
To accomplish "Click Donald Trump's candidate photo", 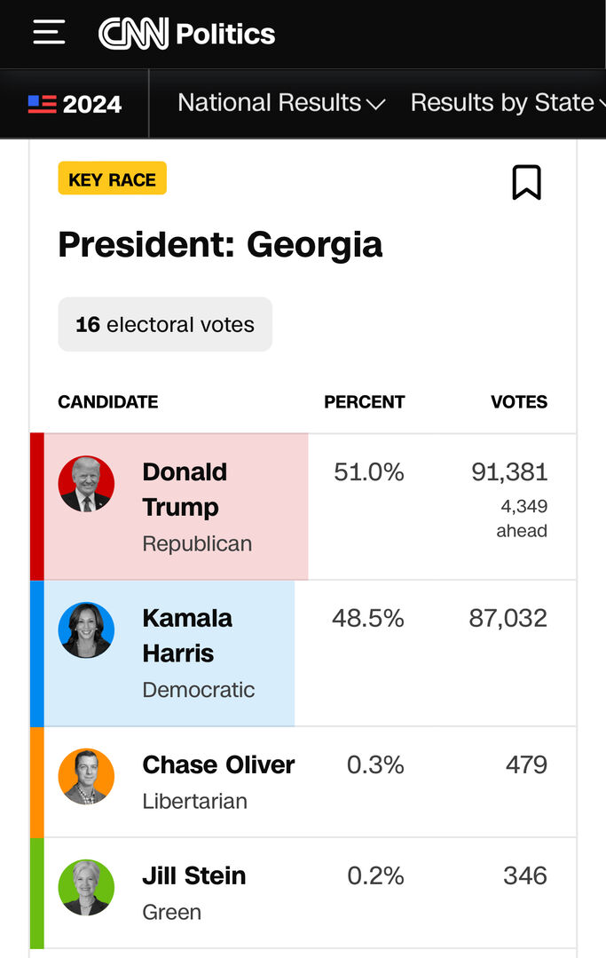I will 86,484.
